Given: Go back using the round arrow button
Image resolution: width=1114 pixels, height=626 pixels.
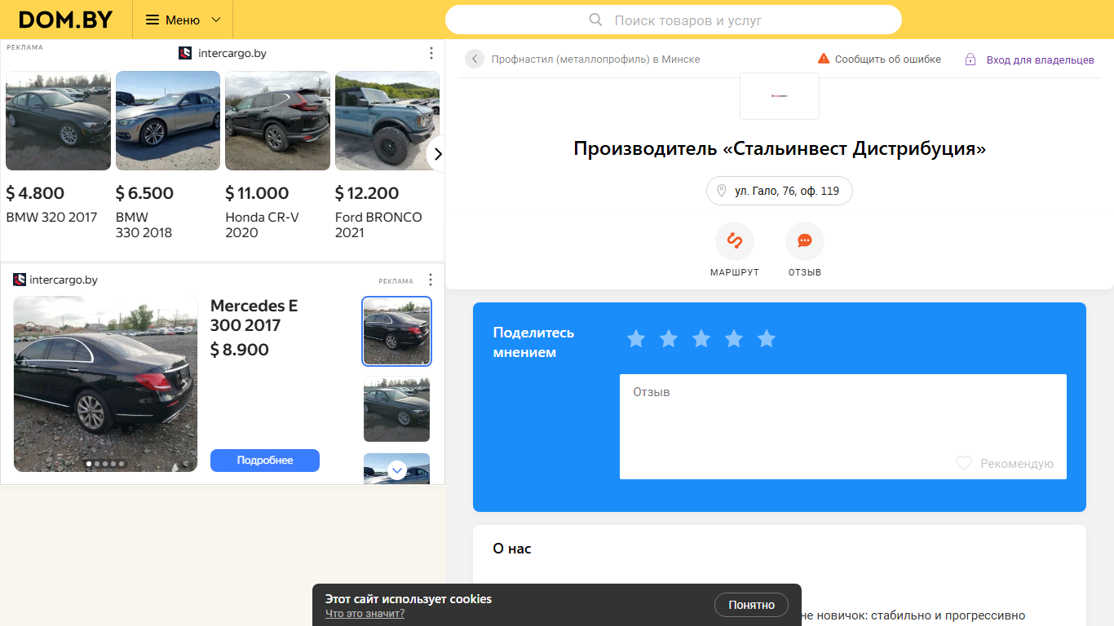Looking at the screenshot, I should (x=475, y=59).
